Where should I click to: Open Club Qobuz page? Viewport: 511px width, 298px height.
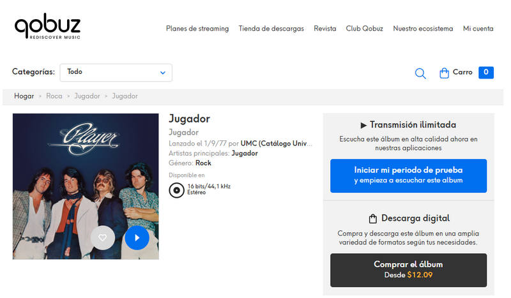click(x=364, y=29)
